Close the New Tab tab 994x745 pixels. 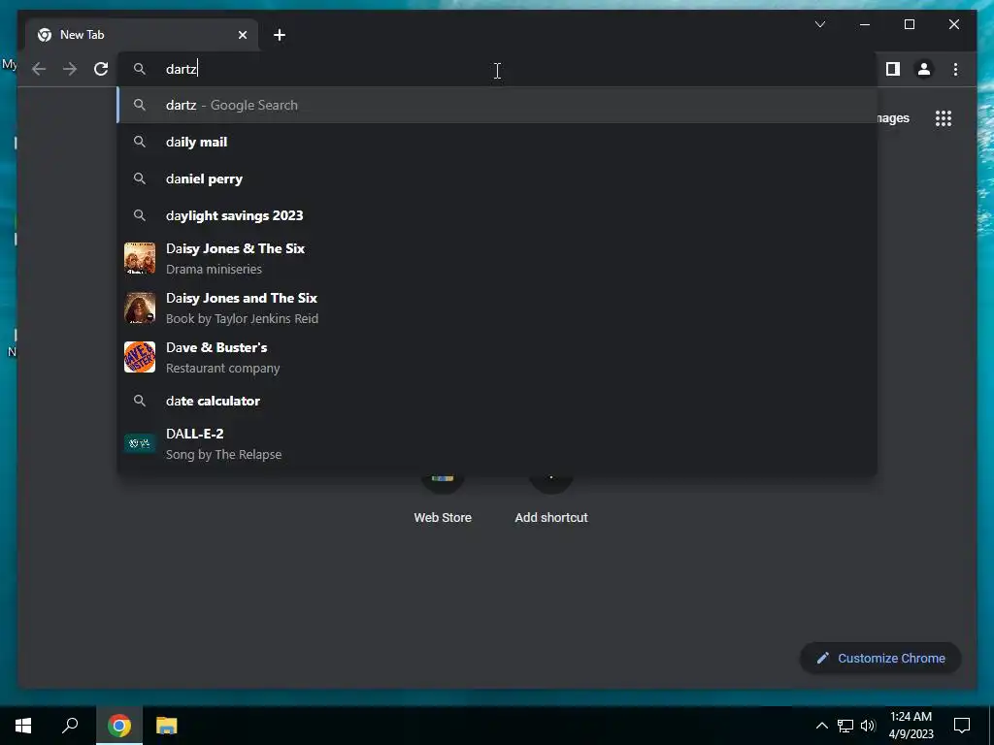242,35
